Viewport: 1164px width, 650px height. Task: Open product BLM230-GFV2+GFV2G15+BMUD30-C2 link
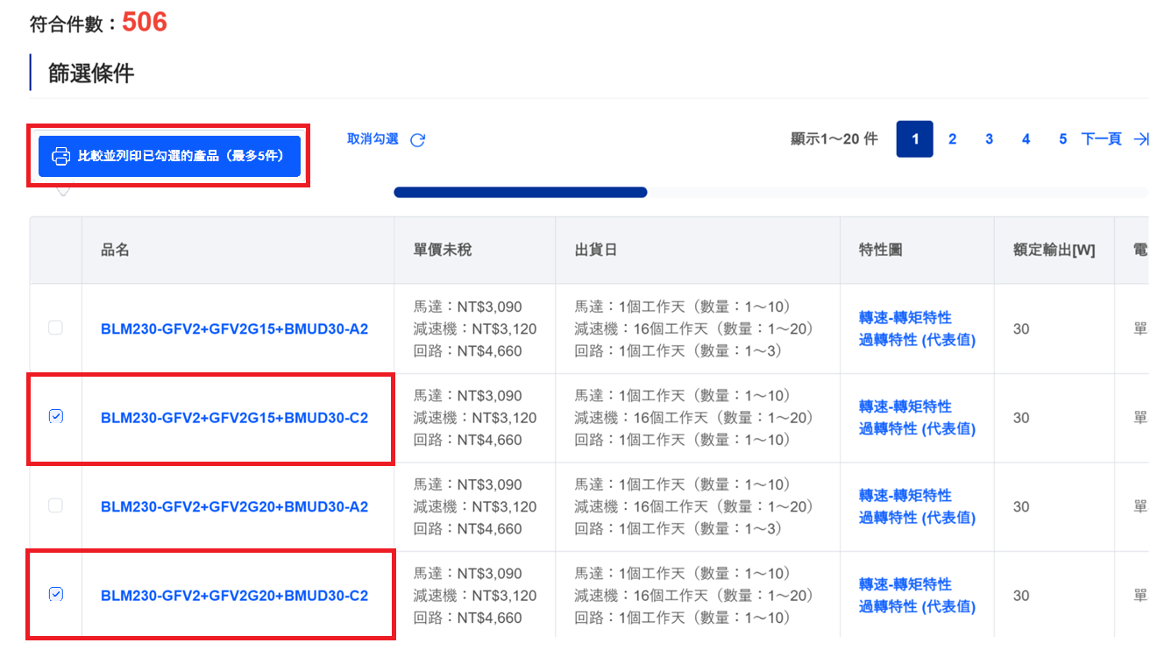point(234,418)
